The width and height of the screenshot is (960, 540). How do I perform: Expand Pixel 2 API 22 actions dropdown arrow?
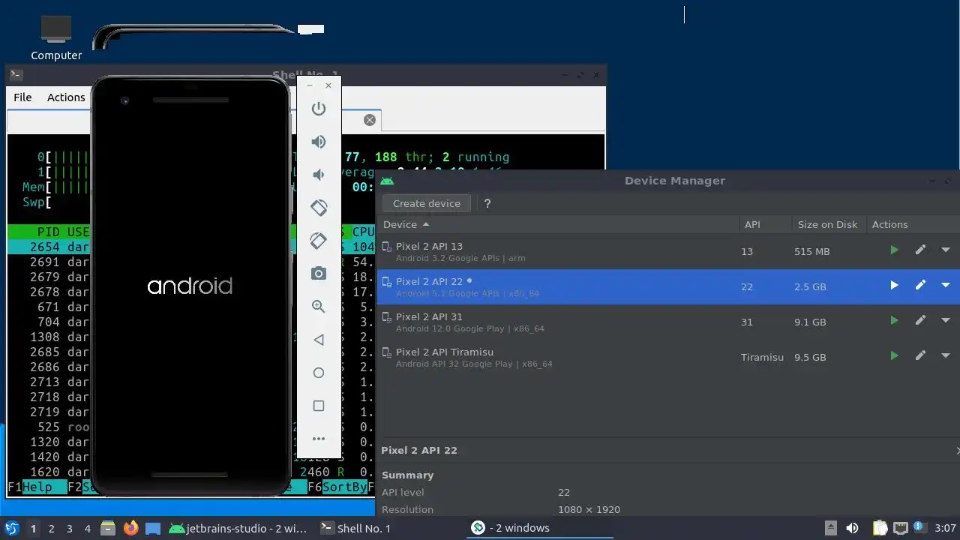945,286
